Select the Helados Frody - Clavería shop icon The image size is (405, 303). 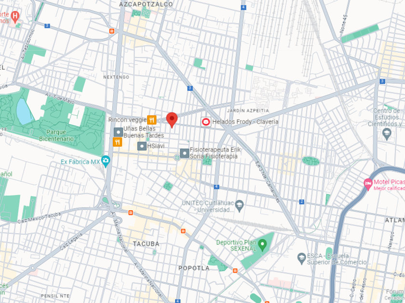[206, 122]
